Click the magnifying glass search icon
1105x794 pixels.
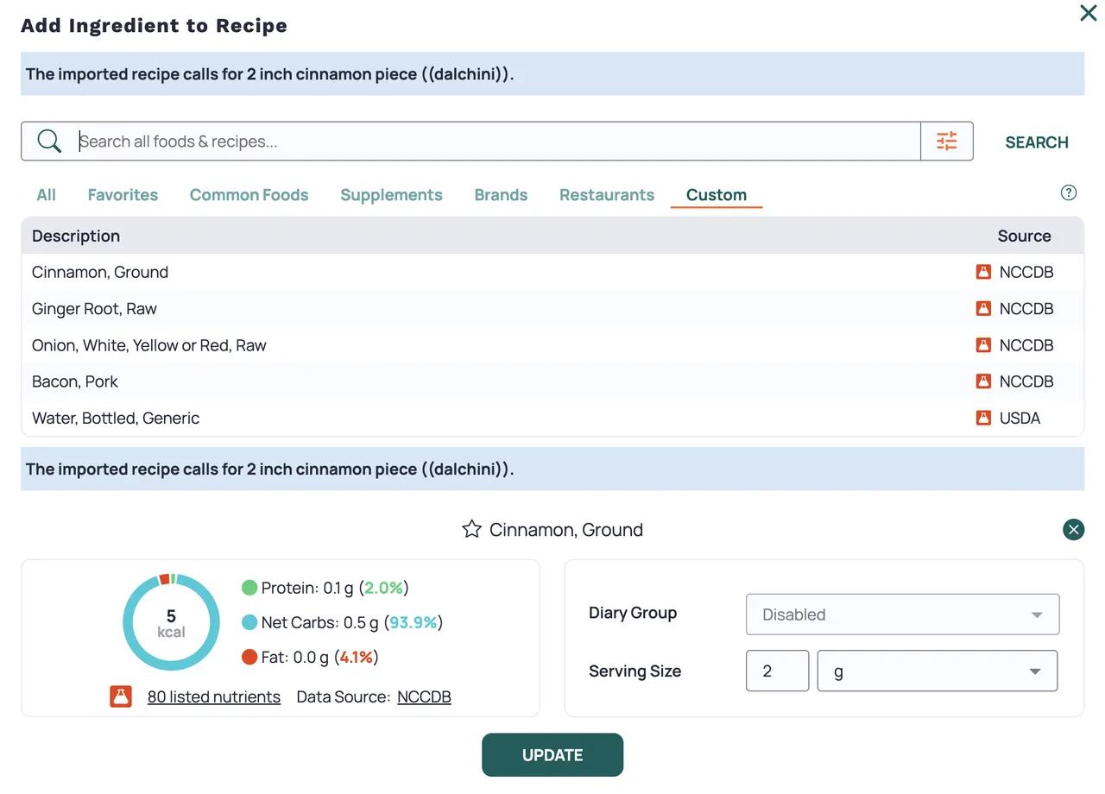pos(50,142)
